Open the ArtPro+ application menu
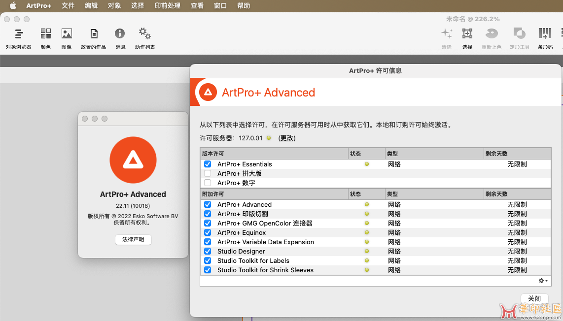Screen dimensions: 563x321 coord(39,6)
